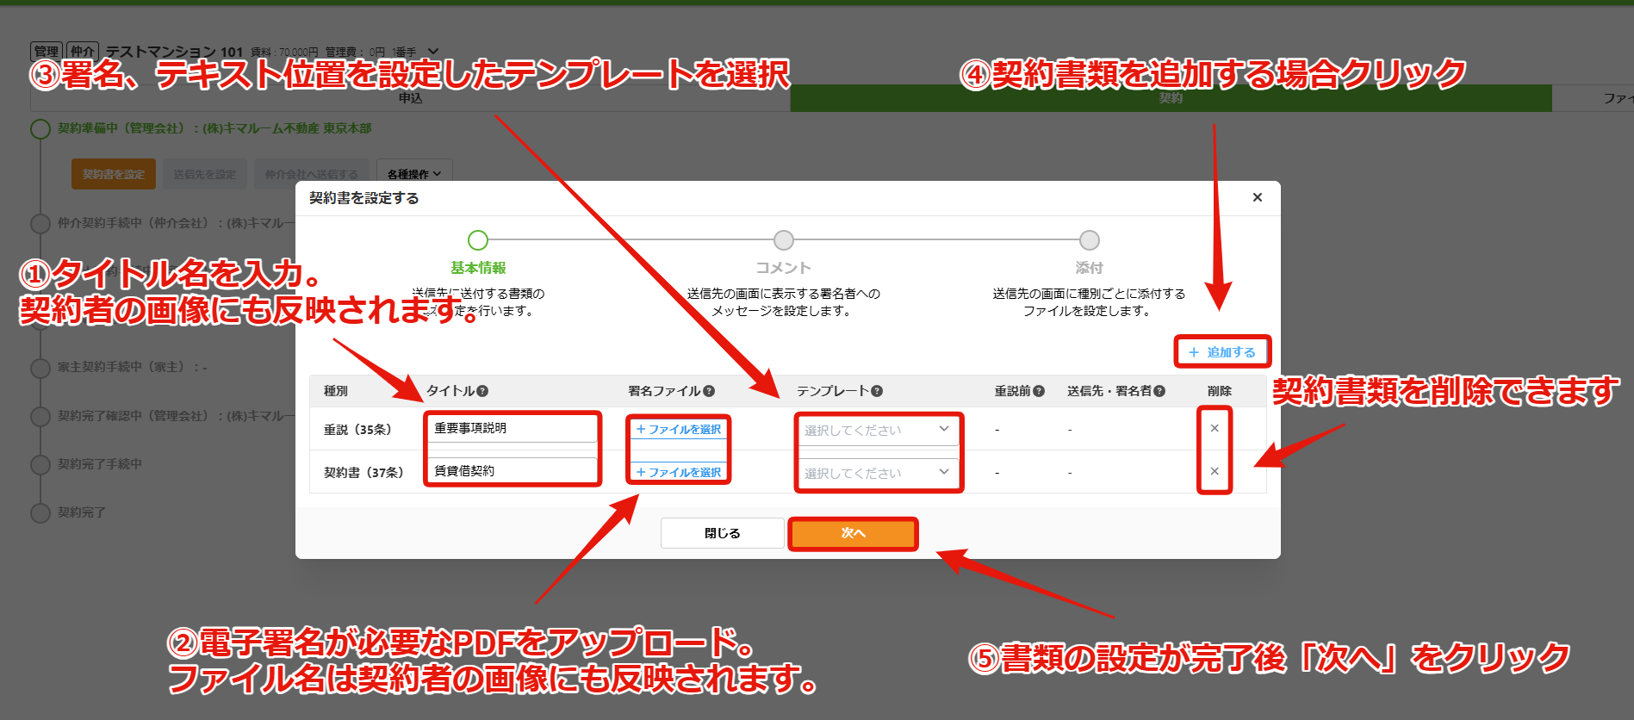Click the タイトル help question icon
The width and height of the screenshot is (1634, 720).
(x=482, y=391)
